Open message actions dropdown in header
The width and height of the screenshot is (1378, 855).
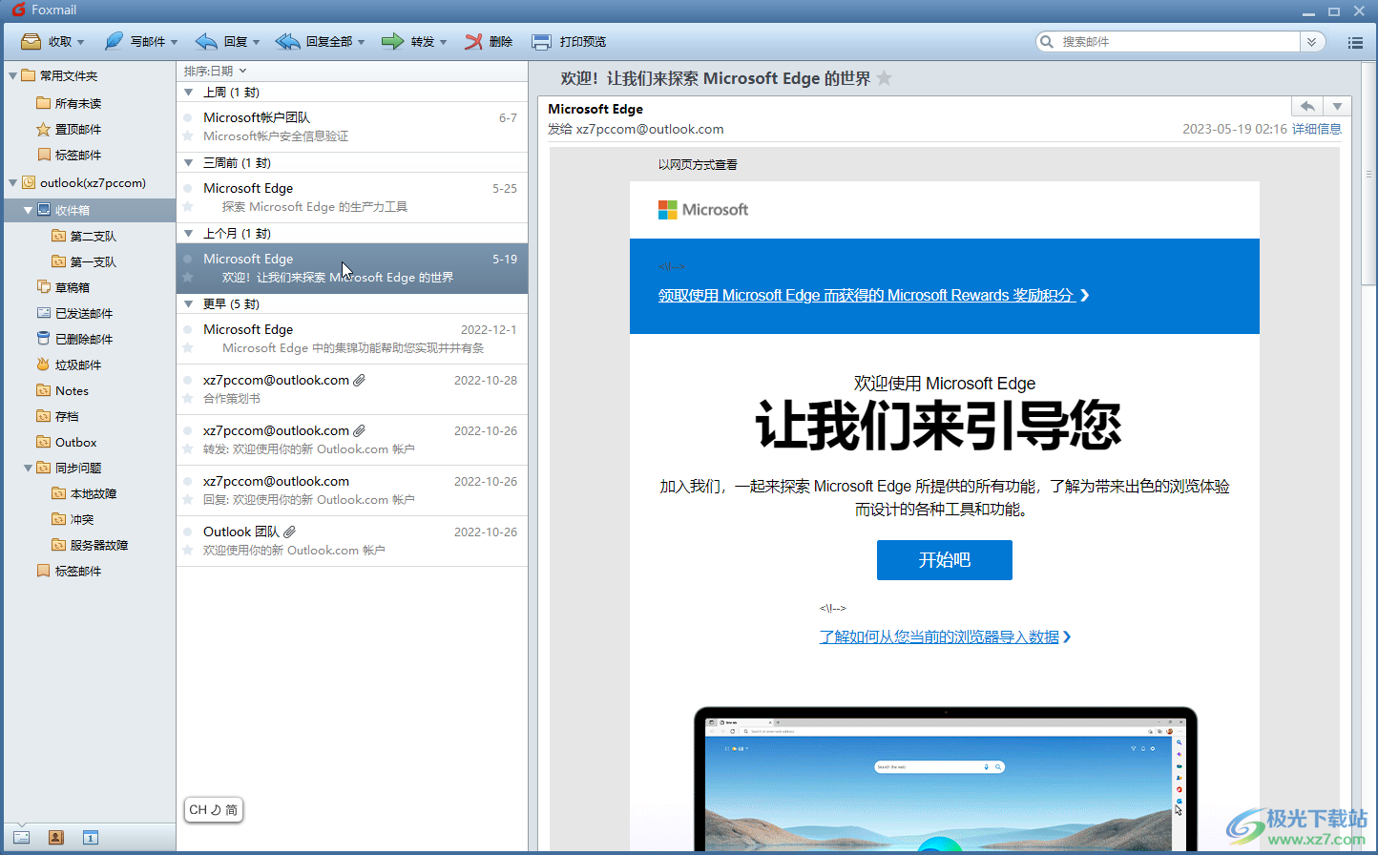coord(1338,106)
